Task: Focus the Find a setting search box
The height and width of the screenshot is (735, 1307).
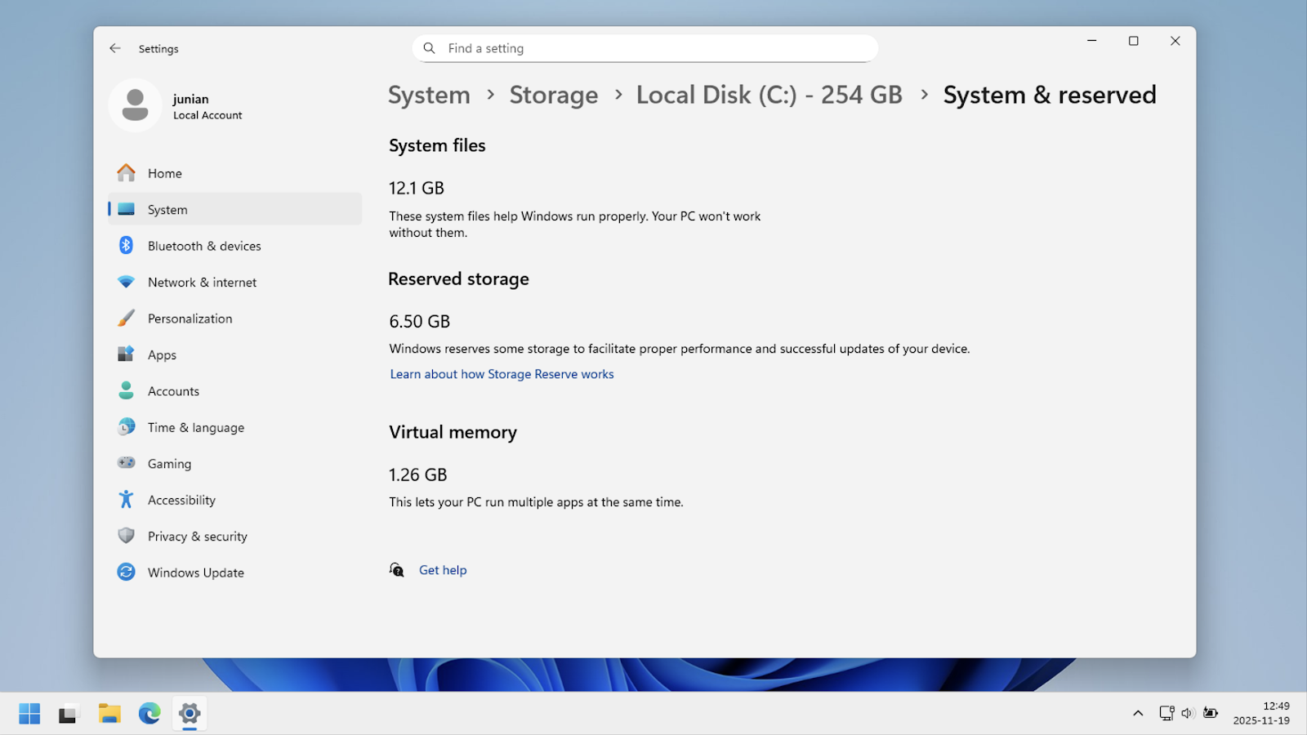Action: pos(645,48)
